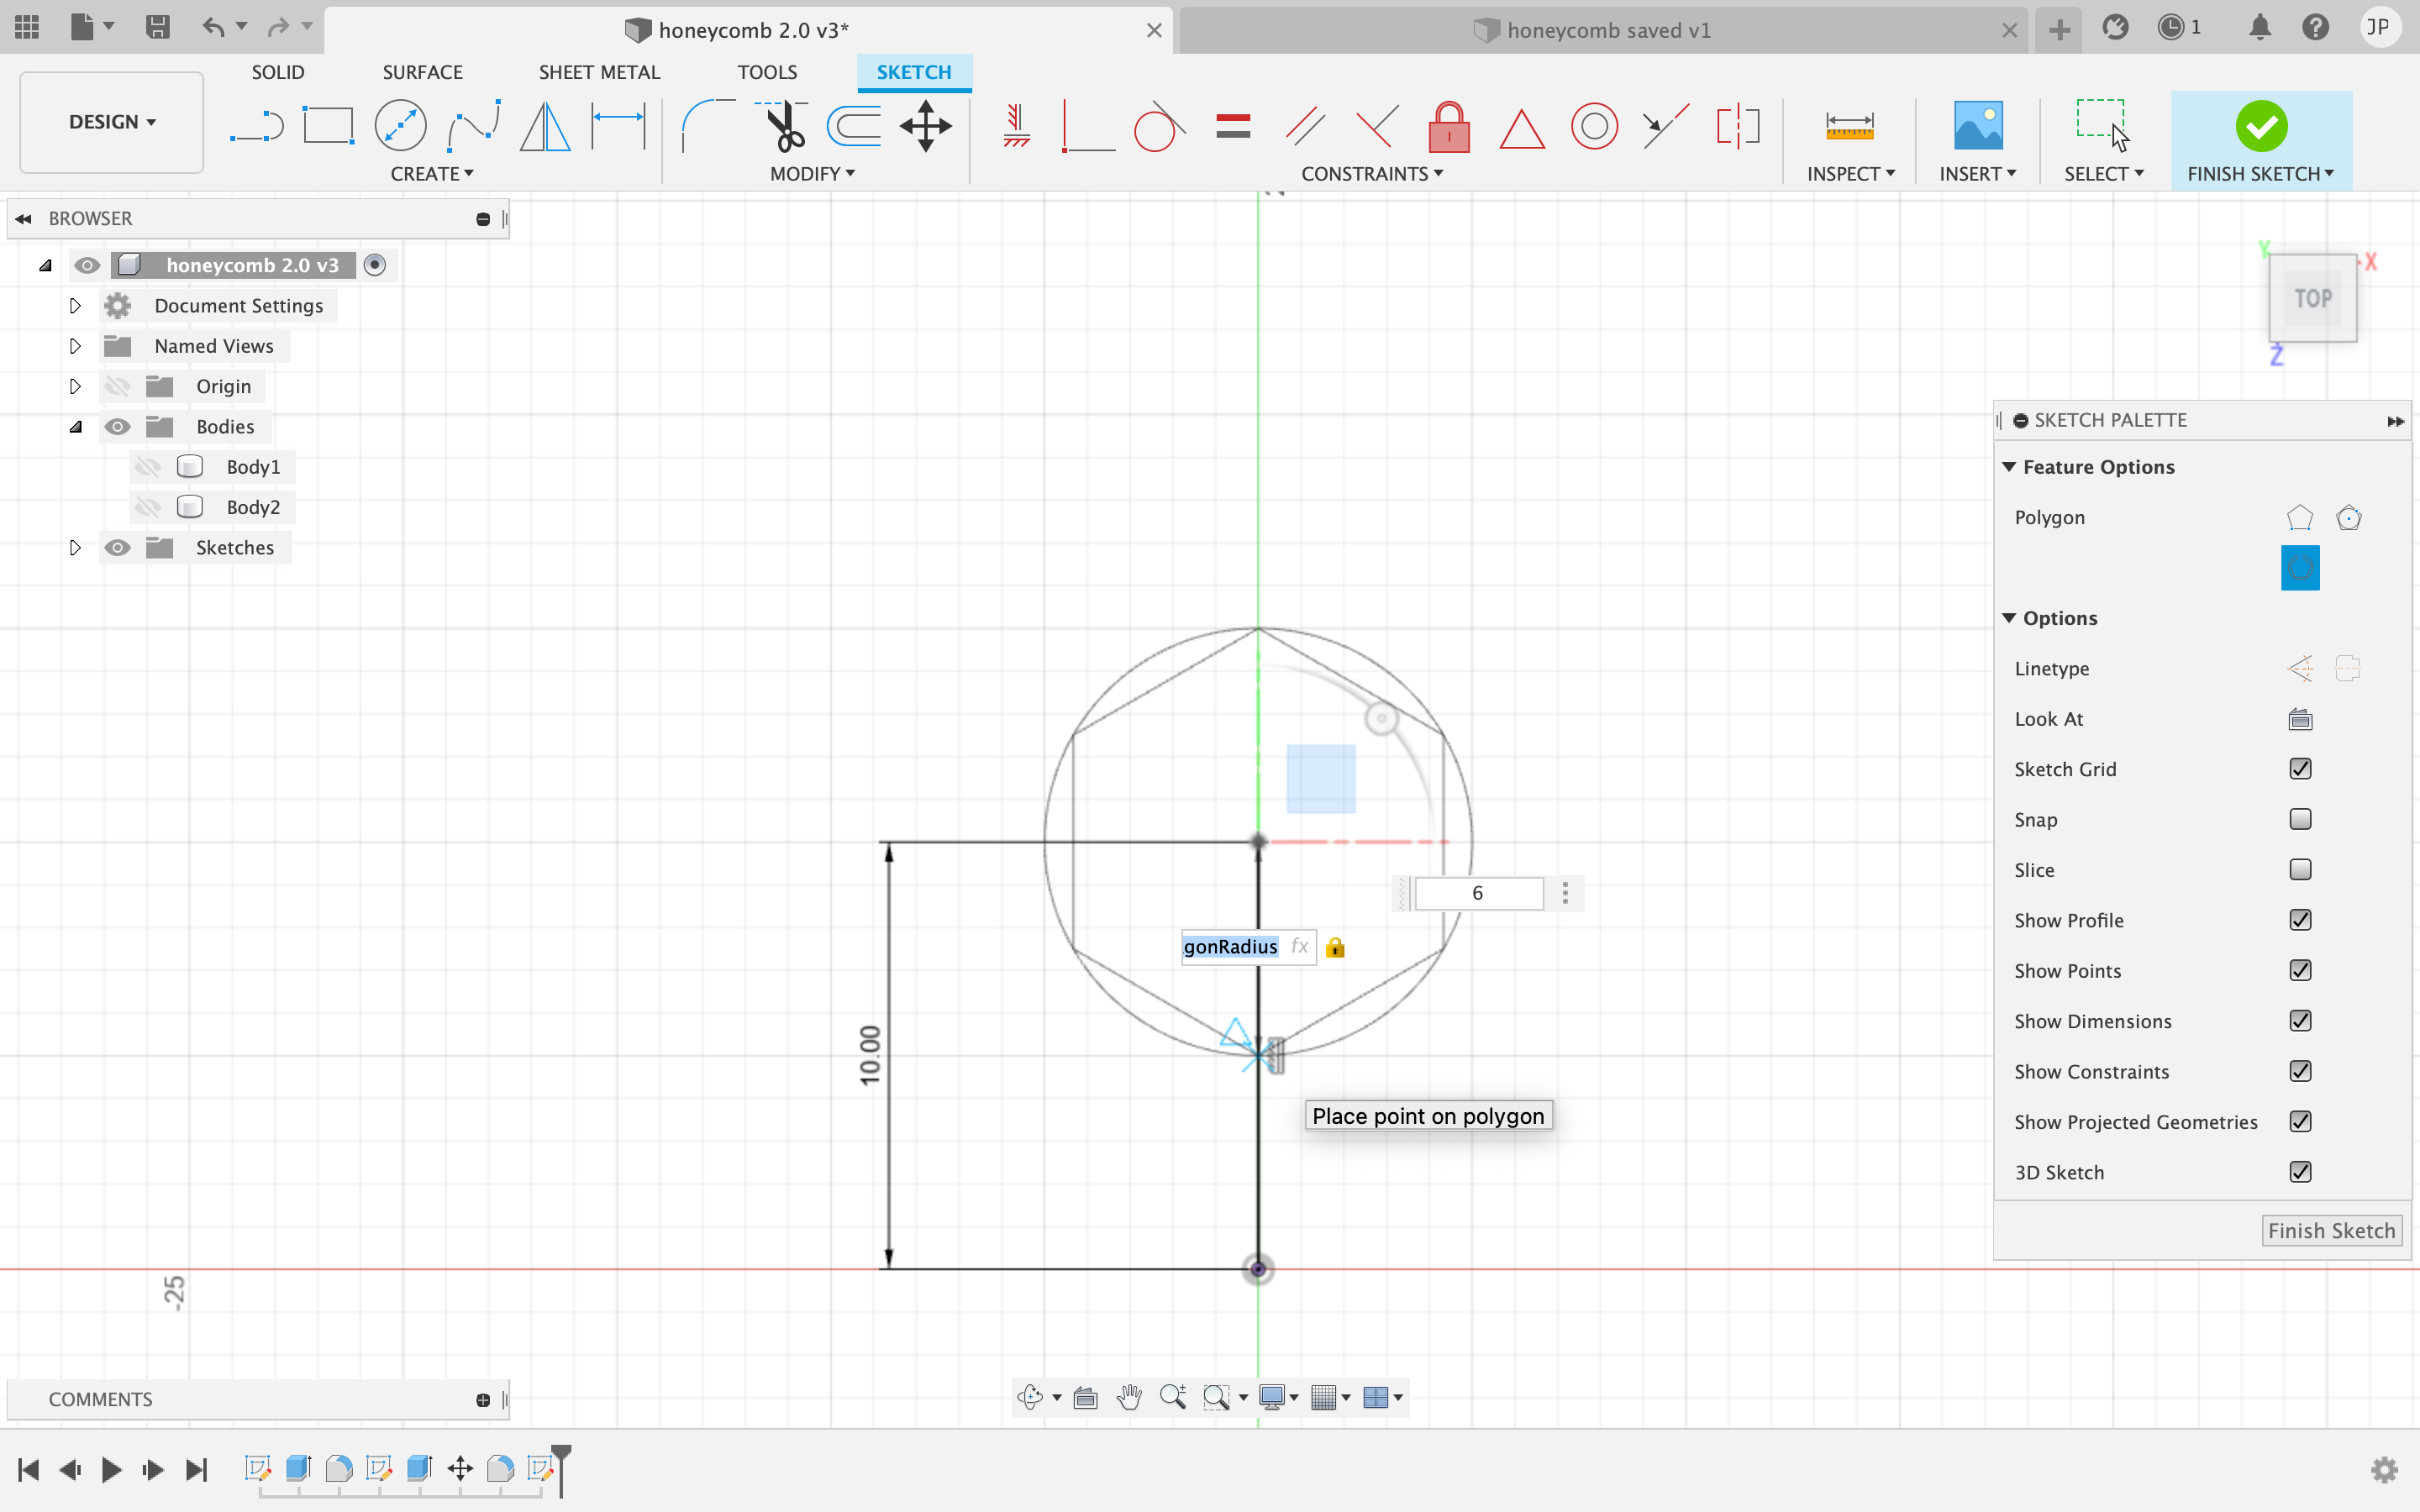Enable Slice option in sketch palette
Screen dimensions: 2420x1512
click(2302, 869)
